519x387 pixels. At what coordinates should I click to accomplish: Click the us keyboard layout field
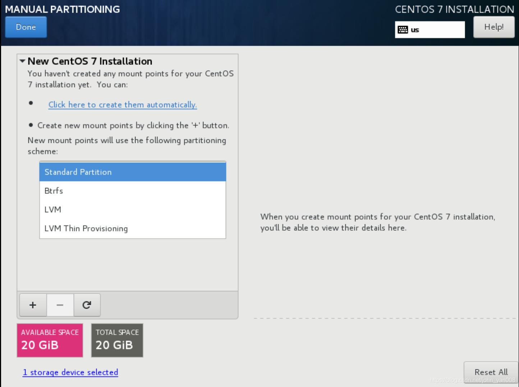430,30
